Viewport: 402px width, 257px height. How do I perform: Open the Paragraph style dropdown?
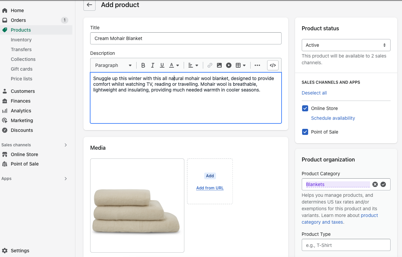tap(113, 65)
